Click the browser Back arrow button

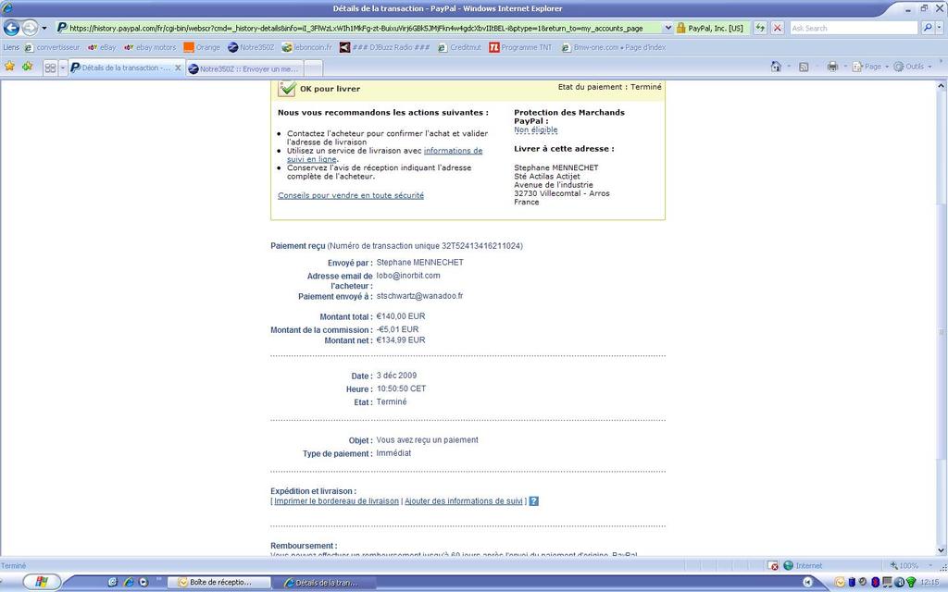12,28
